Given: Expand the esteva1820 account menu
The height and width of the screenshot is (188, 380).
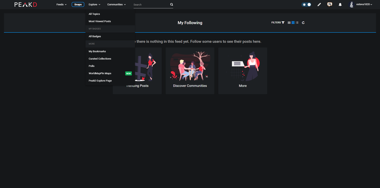Looking at the screenshot, I should (364, 4).
